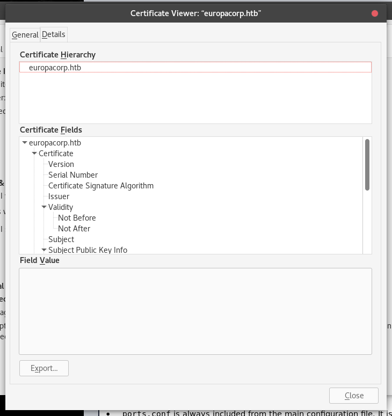
Task: Select the Version field
Action: click(x=61, y=164)
